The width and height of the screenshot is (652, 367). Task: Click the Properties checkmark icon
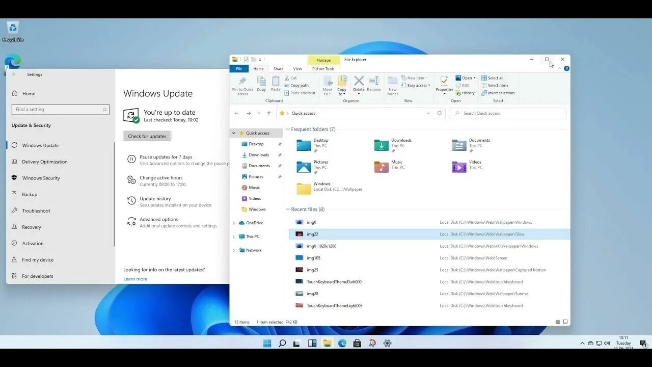[x=444, y=81]
